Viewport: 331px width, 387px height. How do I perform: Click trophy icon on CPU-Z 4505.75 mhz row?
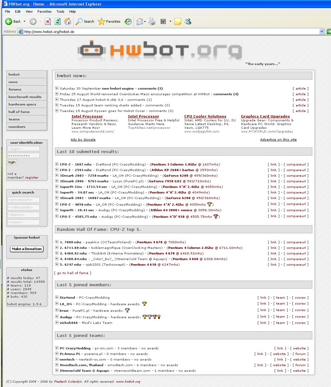point(216,217)
